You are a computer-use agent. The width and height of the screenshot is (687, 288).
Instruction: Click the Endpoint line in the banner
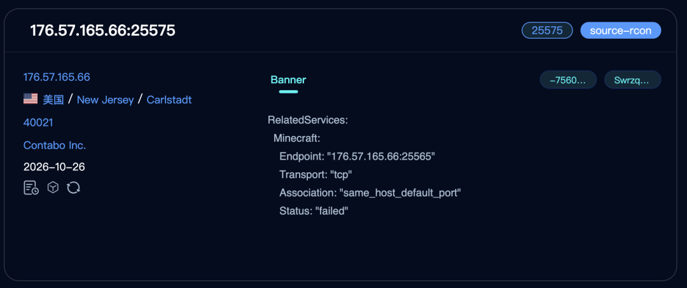tap(357, 156)
